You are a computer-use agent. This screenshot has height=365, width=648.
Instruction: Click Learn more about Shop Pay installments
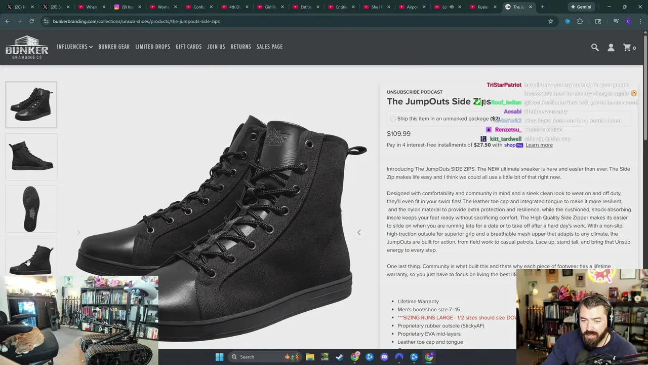(539, 145)
